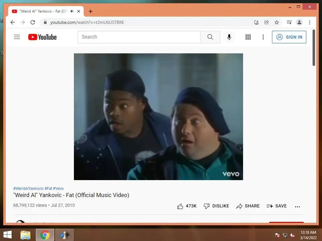Open the muted volume tray icon

292,235
